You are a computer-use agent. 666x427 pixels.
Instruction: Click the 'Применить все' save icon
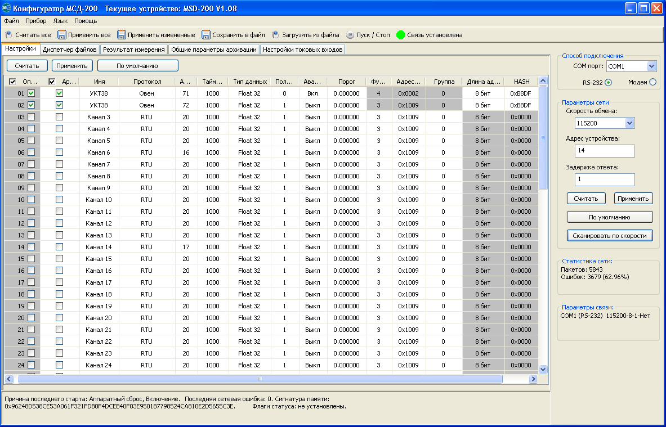click(62, 35)
